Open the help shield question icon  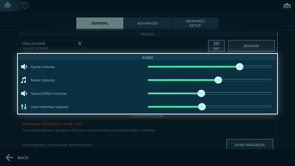point(25,6)
